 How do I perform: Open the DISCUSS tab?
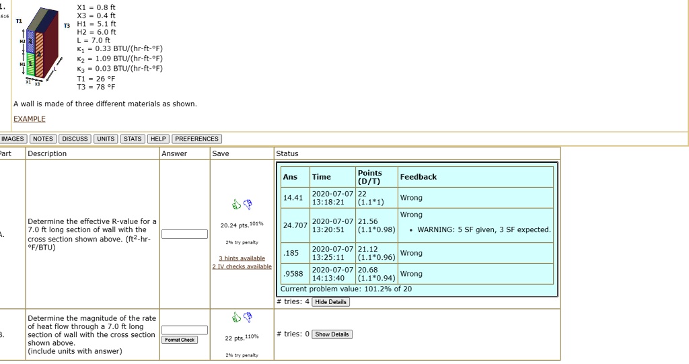pos(75,139)
